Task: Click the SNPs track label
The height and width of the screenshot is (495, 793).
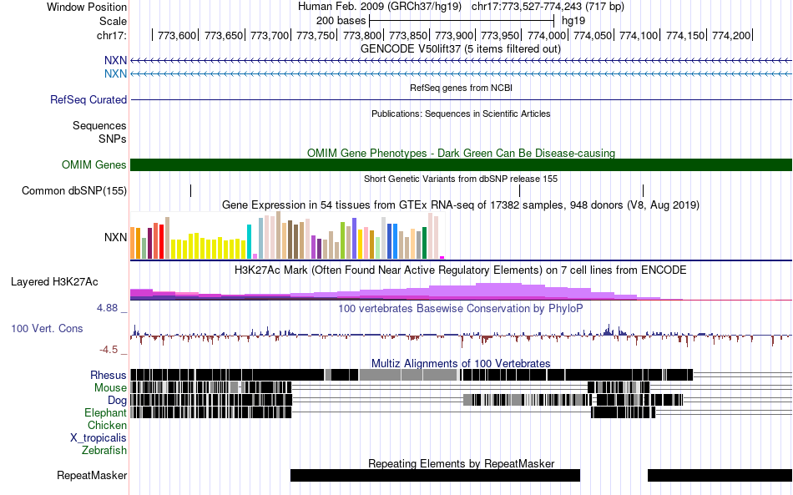Action: pyautogui.click(x=113, y=139)
